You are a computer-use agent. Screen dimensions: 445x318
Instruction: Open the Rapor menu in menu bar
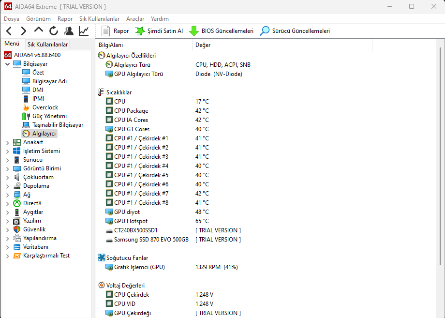tap(65, 19)
